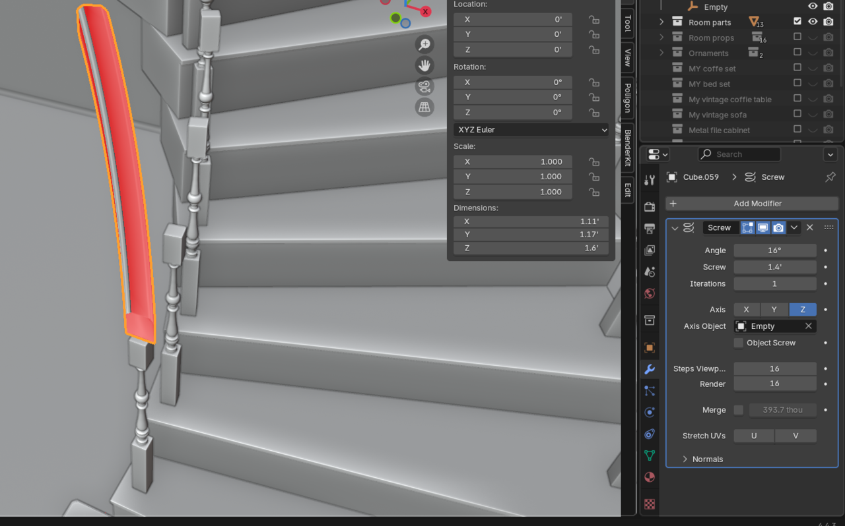
Task: Enable the Room props collection checkbox
Action: coord(797,37)
